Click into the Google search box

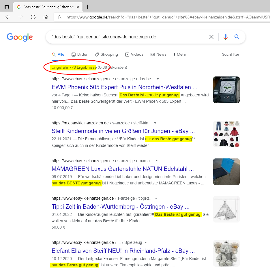pyautogui.click(x=129, y=37)
